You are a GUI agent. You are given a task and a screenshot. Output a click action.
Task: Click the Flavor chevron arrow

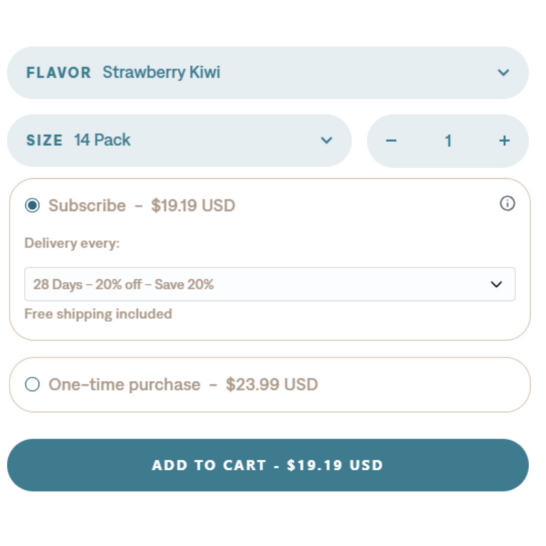[x=504, y=72]
